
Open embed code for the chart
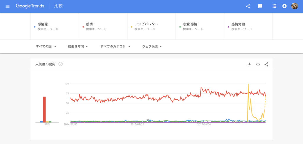click(258, 64)
